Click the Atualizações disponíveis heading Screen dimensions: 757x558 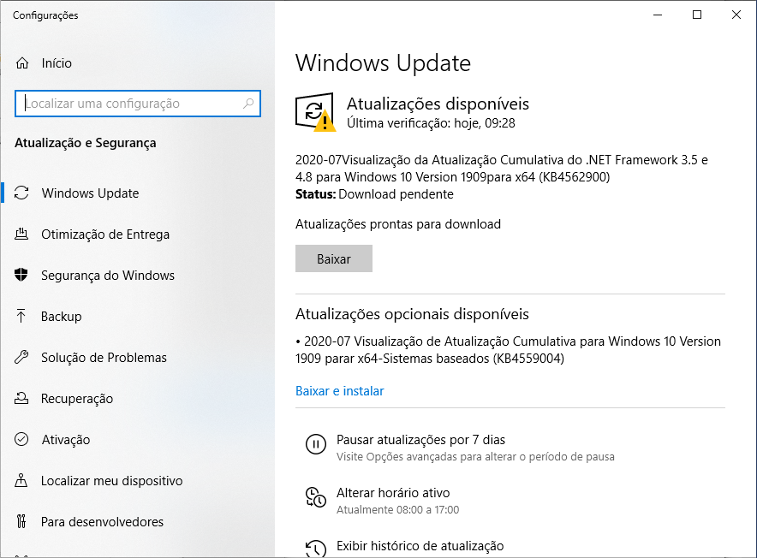click(438, 104)
